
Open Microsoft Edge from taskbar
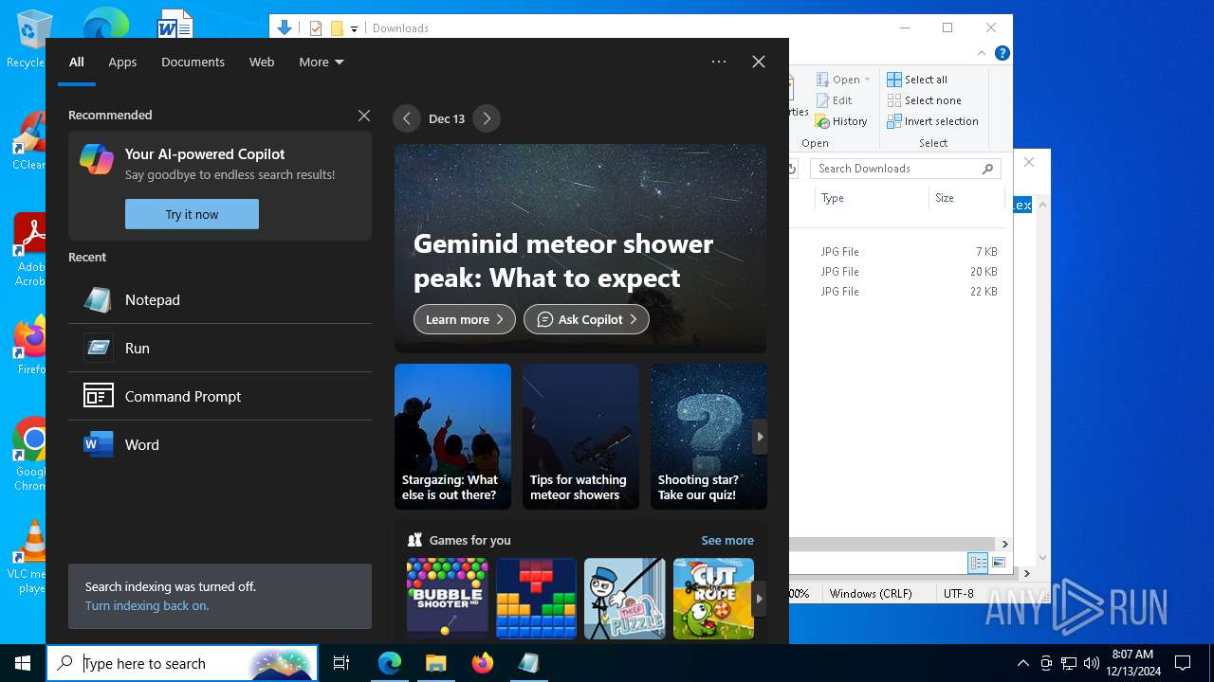[390, 663]
